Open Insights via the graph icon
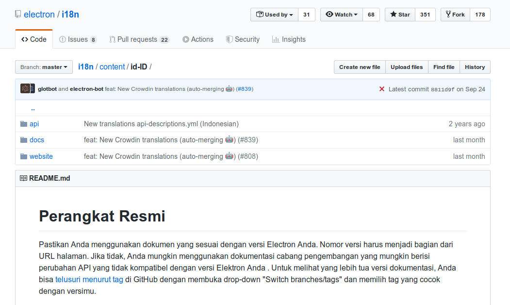Screen dimensions: 510x305 [x=275, y=39]
